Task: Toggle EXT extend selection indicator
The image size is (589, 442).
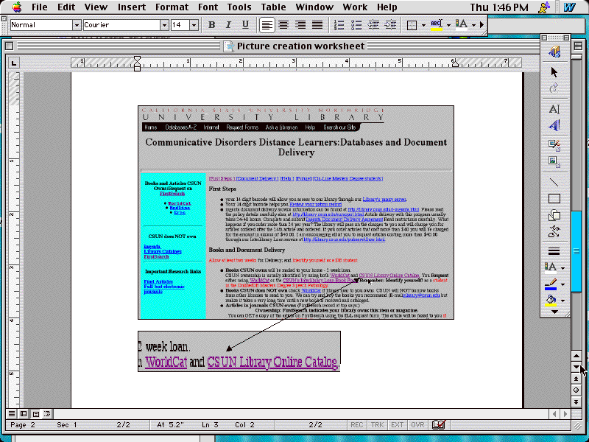Action: 397,425
